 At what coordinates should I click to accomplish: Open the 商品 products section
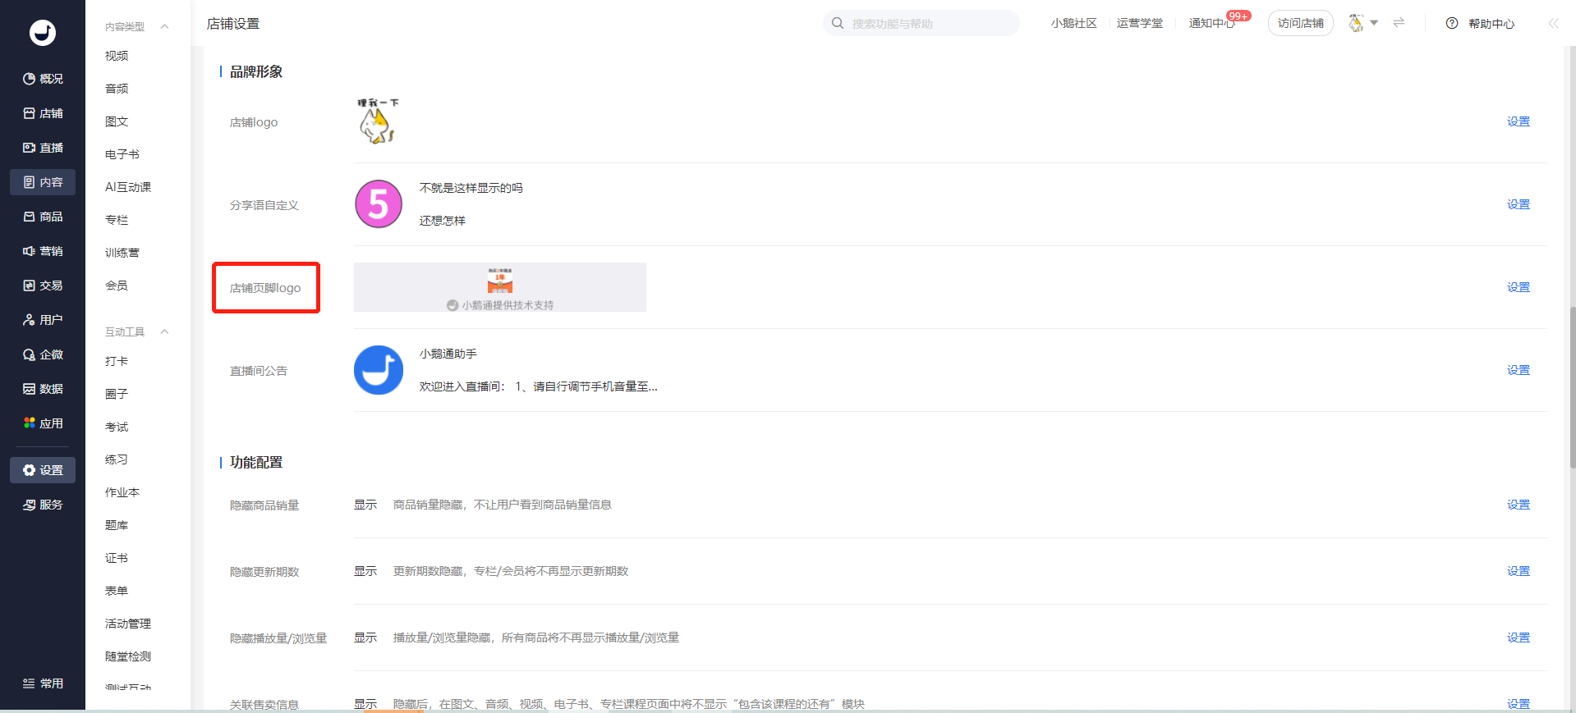[43, 217]
